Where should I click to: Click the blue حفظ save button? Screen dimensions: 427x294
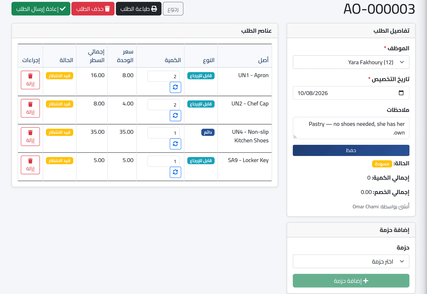click(351, 150)
